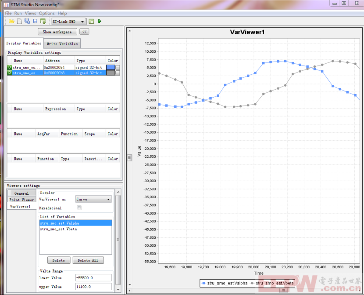Toggle the Hexadecimal checkbox
This screenshot has height=295, width=364.
tap(79, 208)
